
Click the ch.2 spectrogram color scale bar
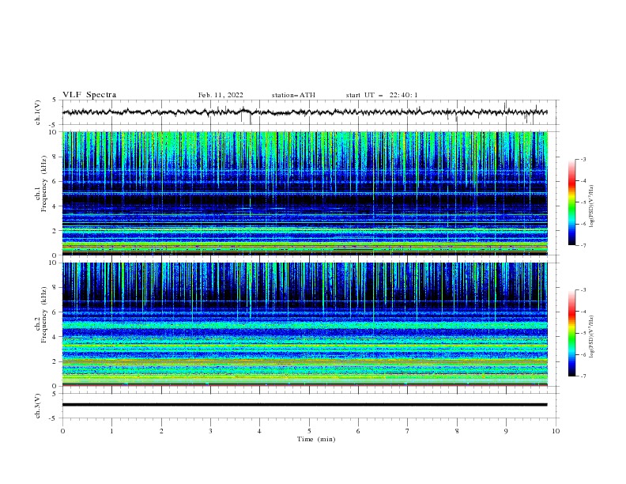click(571, 333)
